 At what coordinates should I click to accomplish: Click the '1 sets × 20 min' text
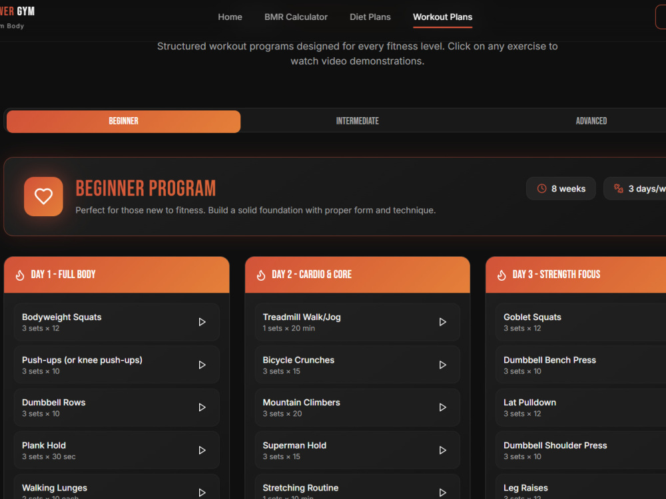tap(289, 328)
